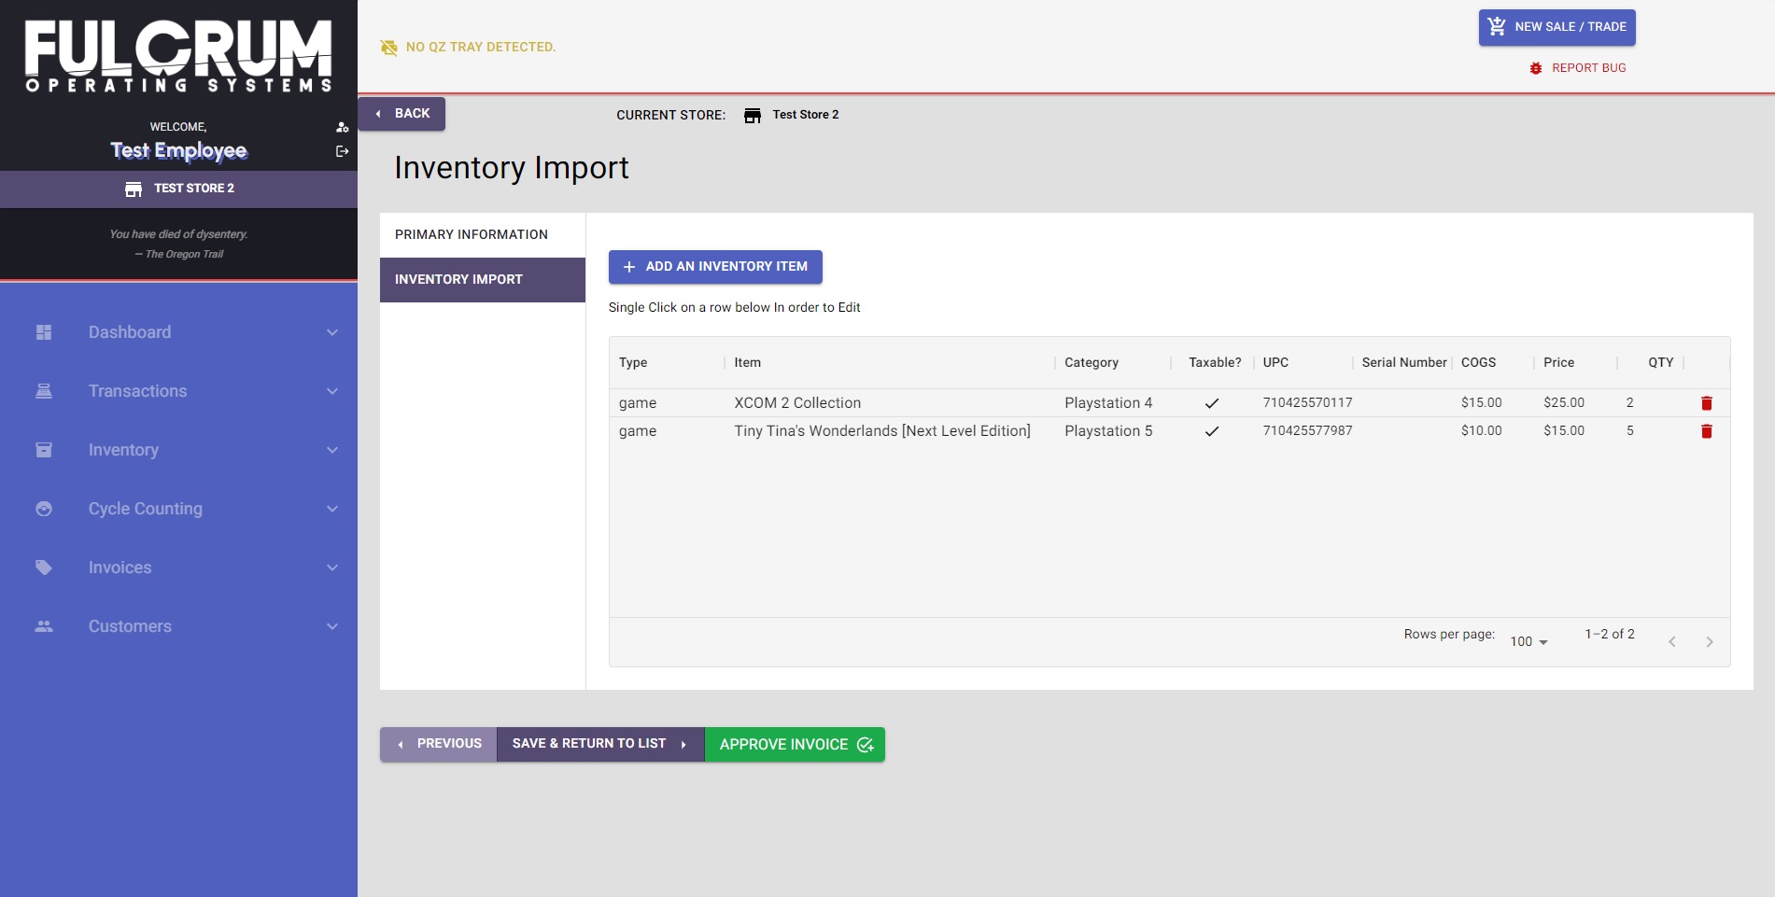1775x897 pixels.
Task: Click the next page arrow in the table footer
Action: click(1710, 641)
